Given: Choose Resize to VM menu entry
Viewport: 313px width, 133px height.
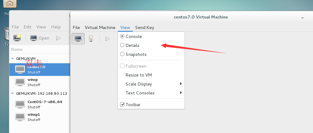Looking at the screenshot, I should (x=151, y=75).
